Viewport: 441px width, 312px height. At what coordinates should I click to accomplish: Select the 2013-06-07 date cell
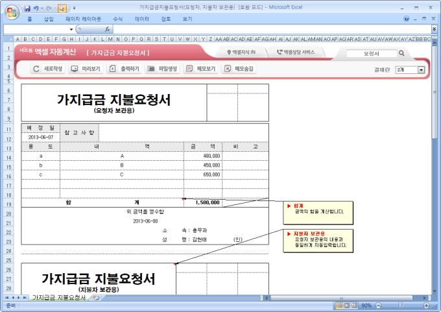pos(40,137)
